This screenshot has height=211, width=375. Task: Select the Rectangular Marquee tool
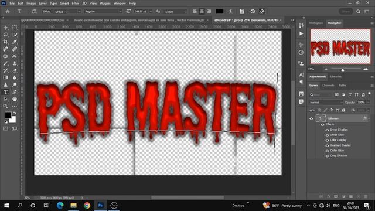(x=15, y=28)
